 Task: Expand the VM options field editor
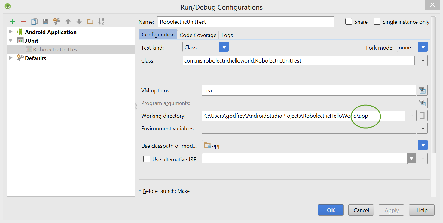pyautogui.click(x=422, y=90)
